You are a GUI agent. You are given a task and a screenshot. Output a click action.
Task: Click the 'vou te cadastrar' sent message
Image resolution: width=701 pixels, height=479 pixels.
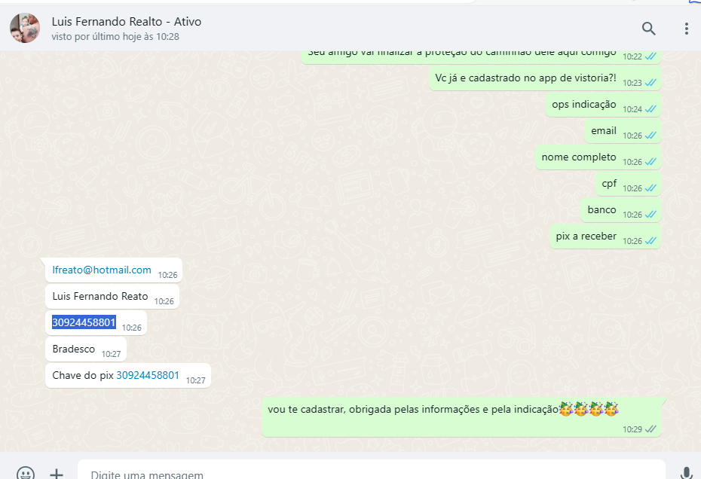coord(413,409)
